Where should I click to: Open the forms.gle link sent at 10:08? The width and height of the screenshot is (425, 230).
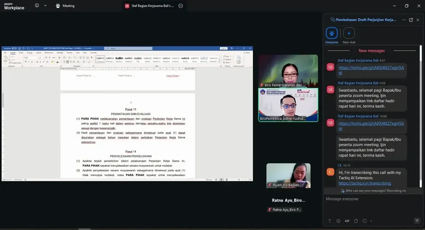pos(371,126)
